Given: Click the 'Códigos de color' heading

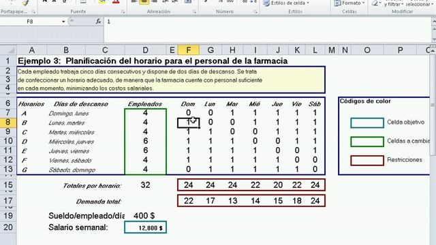Looking at the screenshot, I should pyautogui.click(x=365, y=101).
